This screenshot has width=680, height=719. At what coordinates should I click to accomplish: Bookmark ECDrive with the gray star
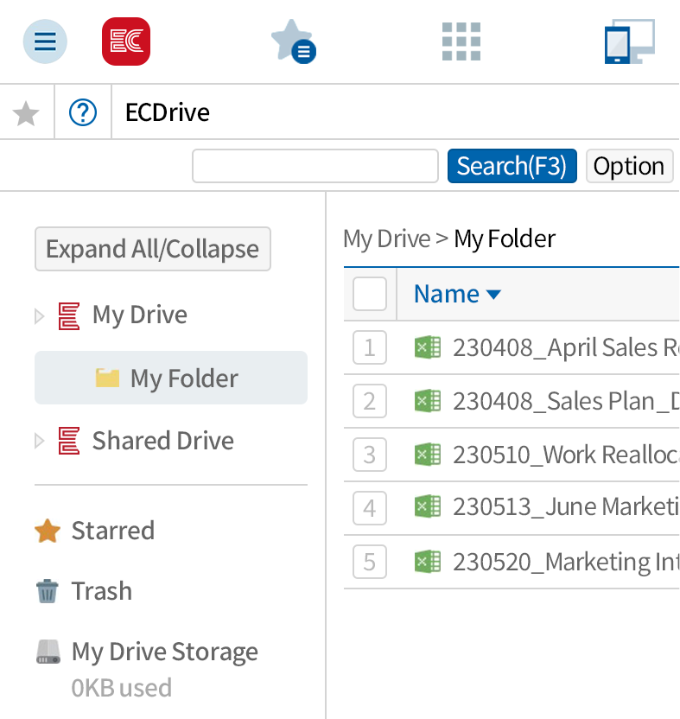[26, 112]
